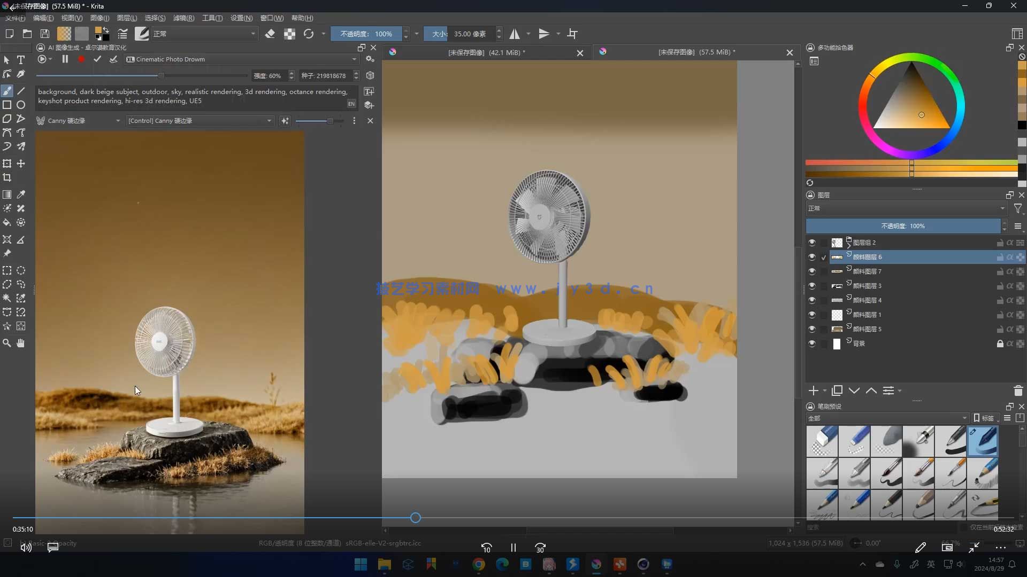Open the Cinematic Photo Drown style dropdown
This screenshot has width=1027, height=577.
[x=241, y=59]
